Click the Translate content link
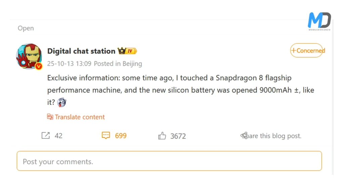The image size is (344, 194). (x=80, y=117)
